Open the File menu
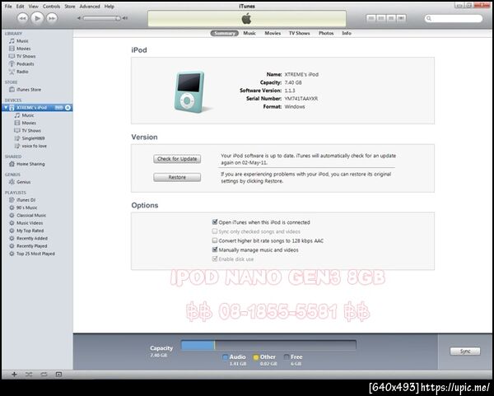 (8, 7)
